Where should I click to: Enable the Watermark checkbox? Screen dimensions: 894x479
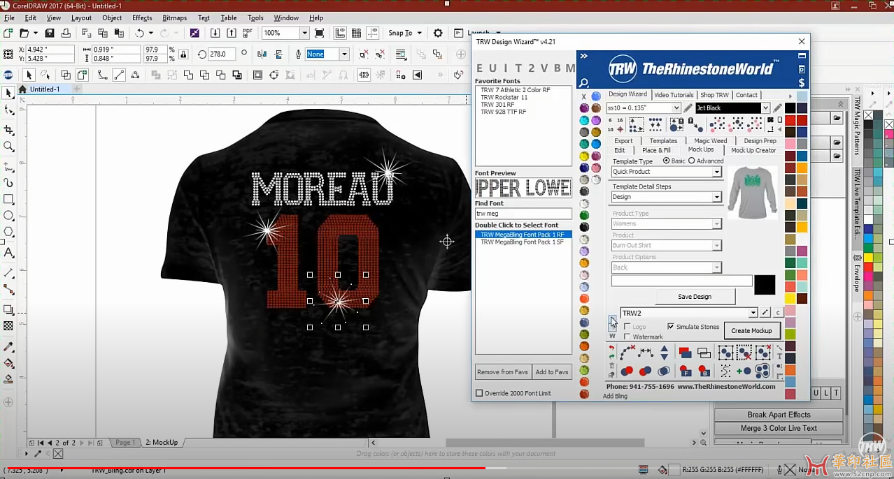point(627,337)
